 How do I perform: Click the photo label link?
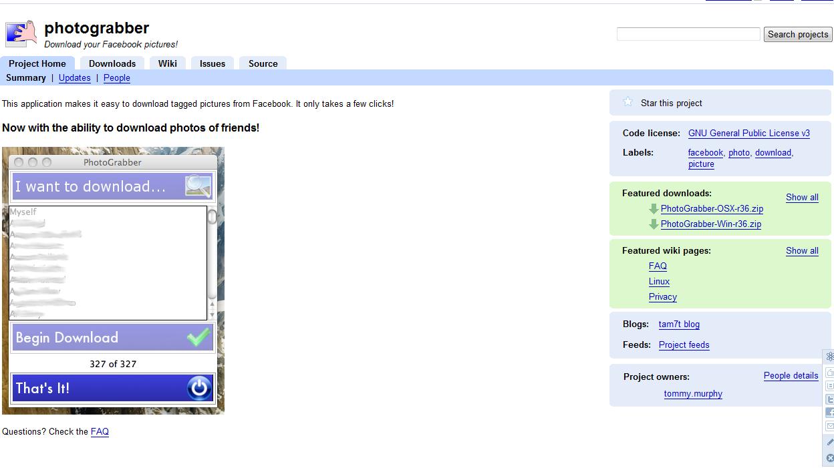pos(739,152)
